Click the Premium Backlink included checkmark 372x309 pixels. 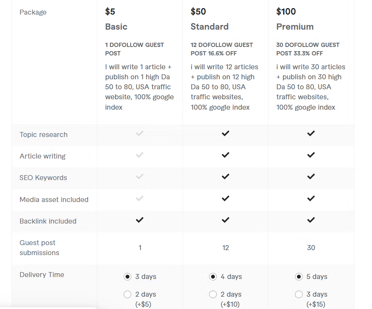coord(311,220)
